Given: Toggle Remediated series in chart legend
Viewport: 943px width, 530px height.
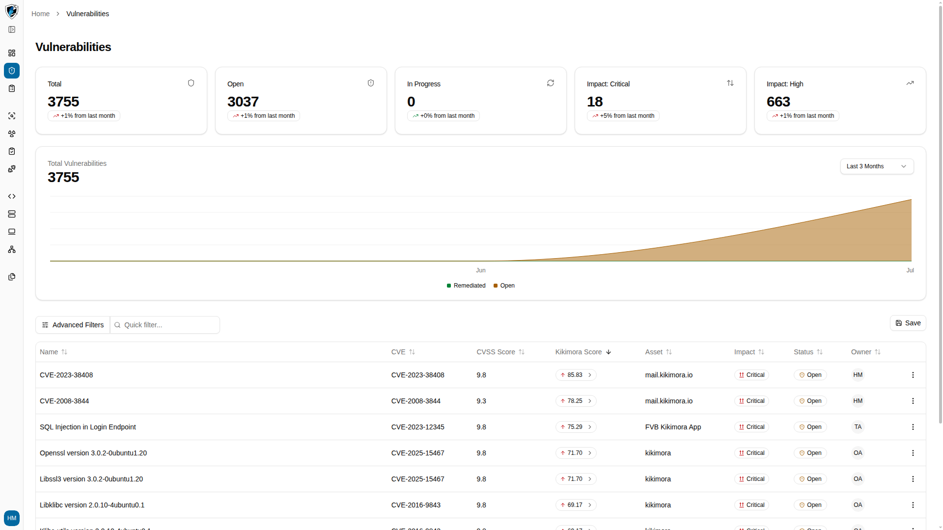Looking at the screenshot, I should (466, 286).
